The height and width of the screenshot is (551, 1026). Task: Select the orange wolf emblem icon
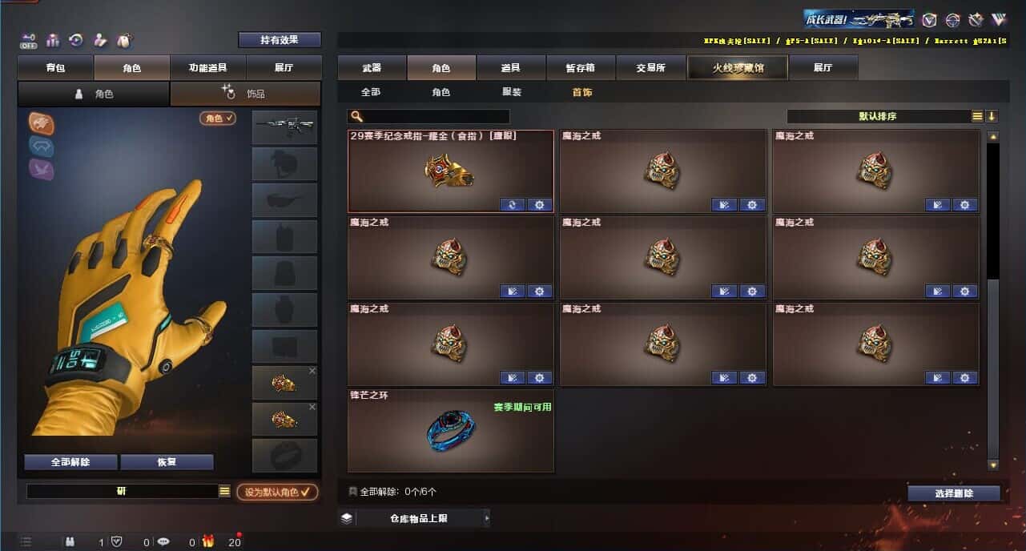pyautogui.click(x=42, y=123)
